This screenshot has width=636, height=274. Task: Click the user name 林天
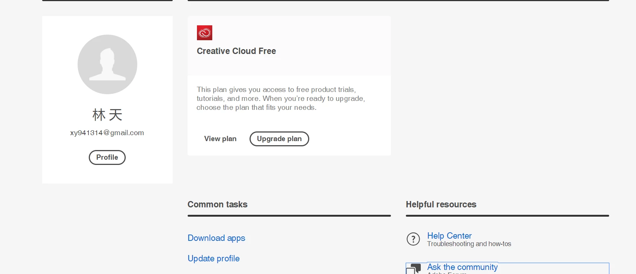coord(107,115)
